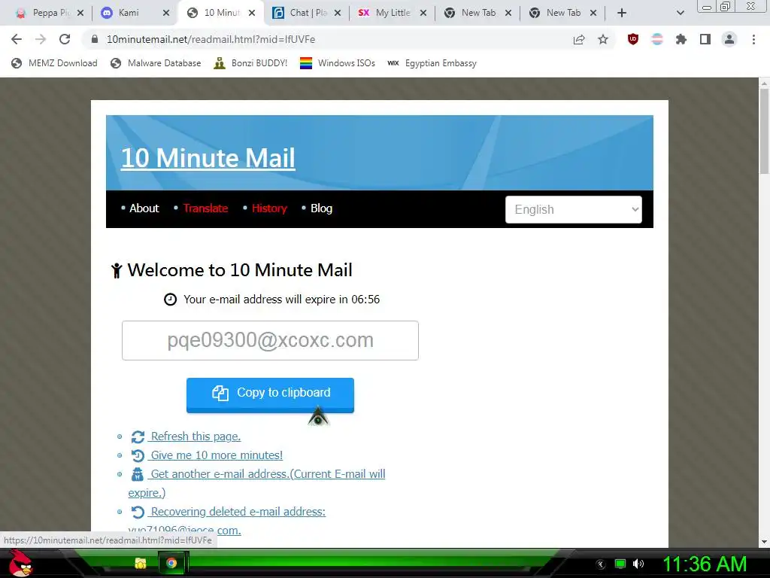Image resolution: width=770 pixels, height=578 pixels.
Task: Open the Translate menu item
Action: [x=205, y=208]
